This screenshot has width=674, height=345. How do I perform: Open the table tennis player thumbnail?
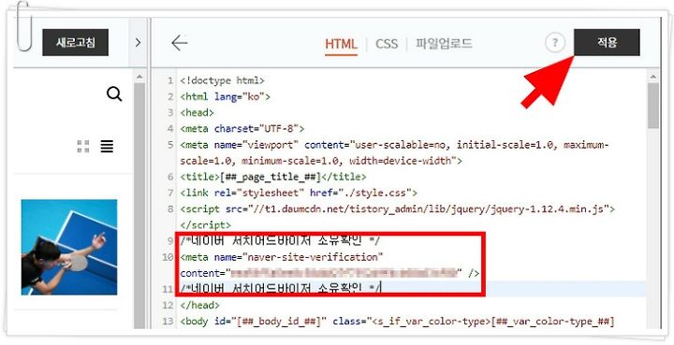[x=69, y=247]
